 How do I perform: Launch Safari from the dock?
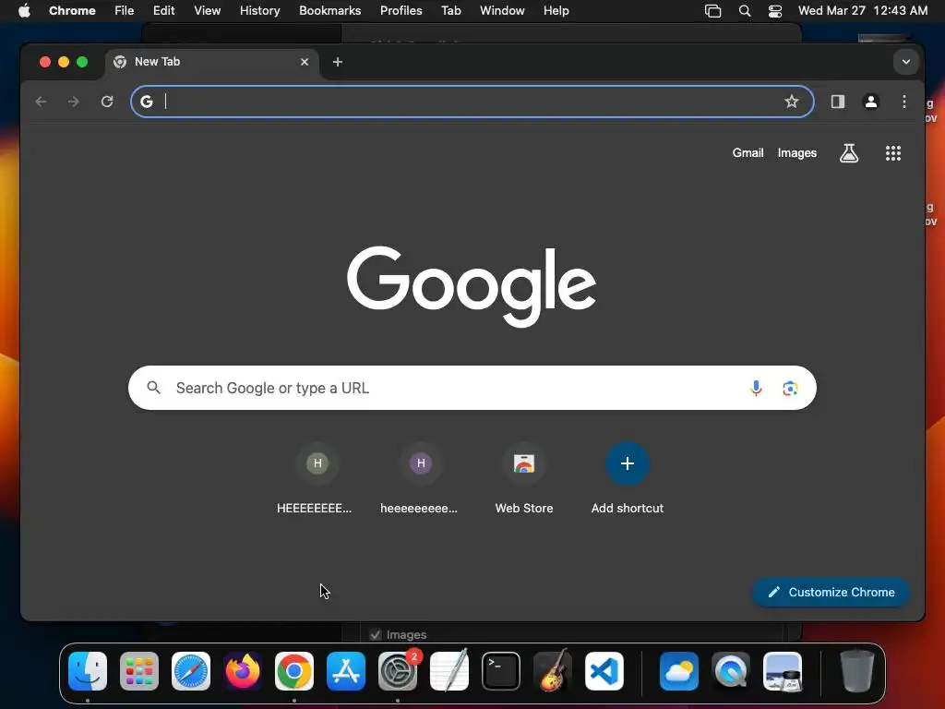point(191,671)
